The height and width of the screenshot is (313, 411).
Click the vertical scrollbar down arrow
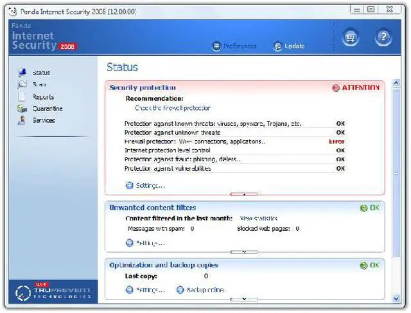pos(396,298)
